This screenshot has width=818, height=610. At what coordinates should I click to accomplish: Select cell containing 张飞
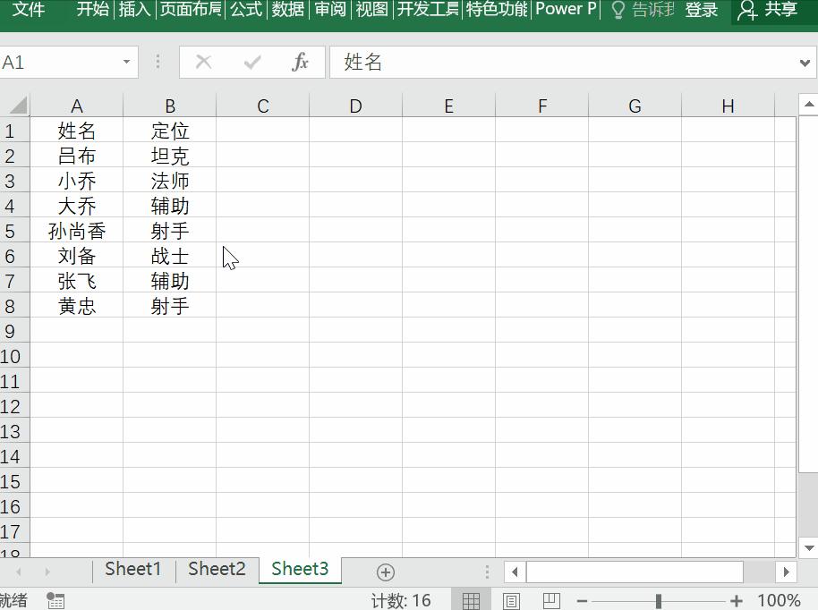77,281
